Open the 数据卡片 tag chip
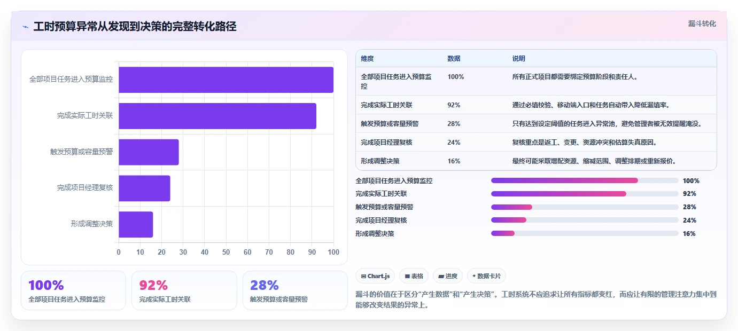738x331 pixels. [x=486, y=276]
